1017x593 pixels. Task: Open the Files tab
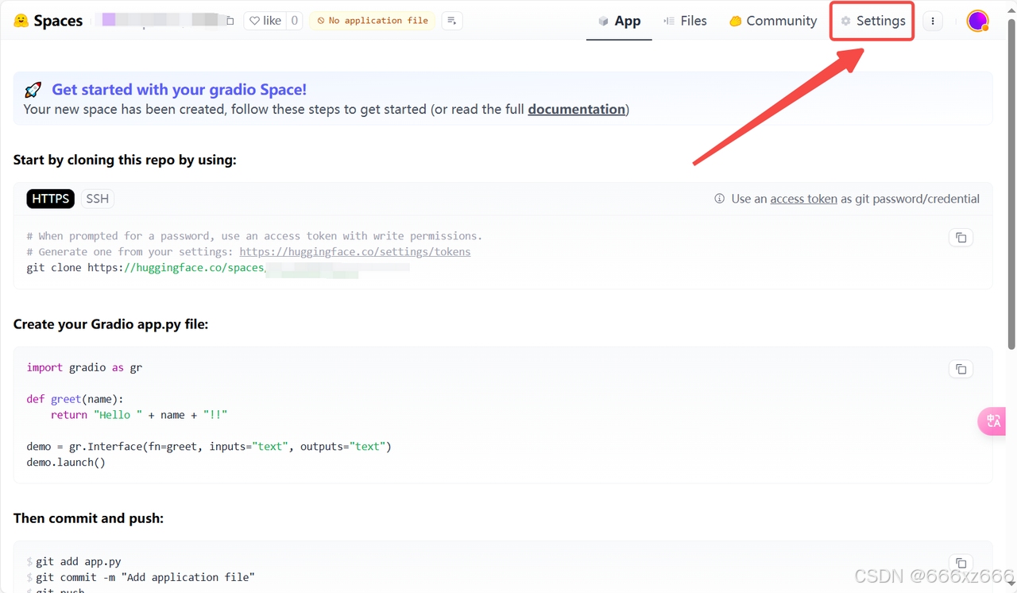tap(685, 21)
